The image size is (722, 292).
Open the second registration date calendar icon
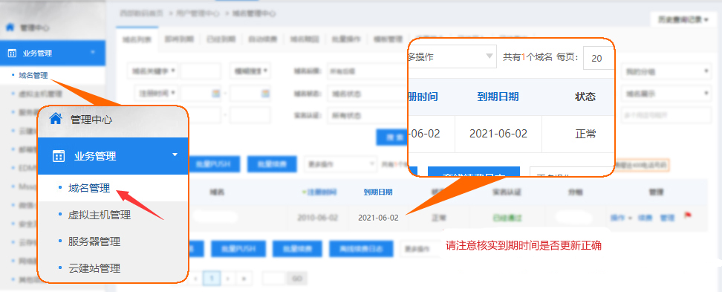264,94
